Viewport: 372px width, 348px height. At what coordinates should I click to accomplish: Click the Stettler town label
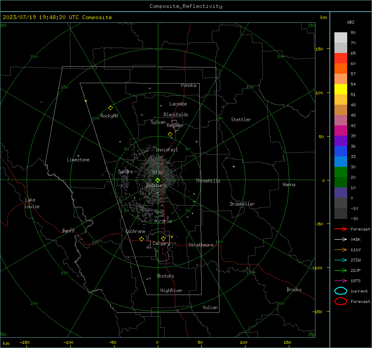click(241, 120)
